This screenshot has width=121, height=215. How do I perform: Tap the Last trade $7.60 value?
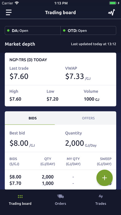pyautogui.click(x=19, y=76)
